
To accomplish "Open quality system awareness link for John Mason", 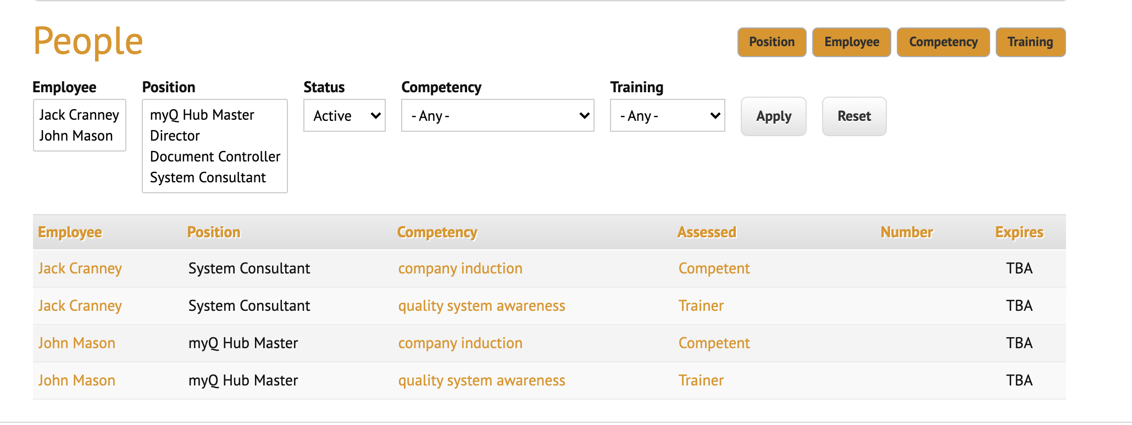I will point(481,381).
